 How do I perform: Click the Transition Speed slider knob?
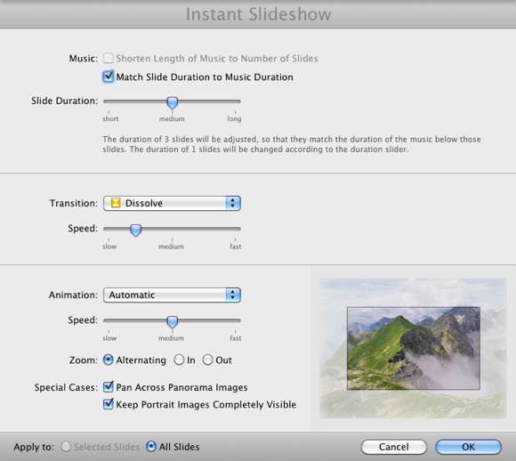[135, 230]
